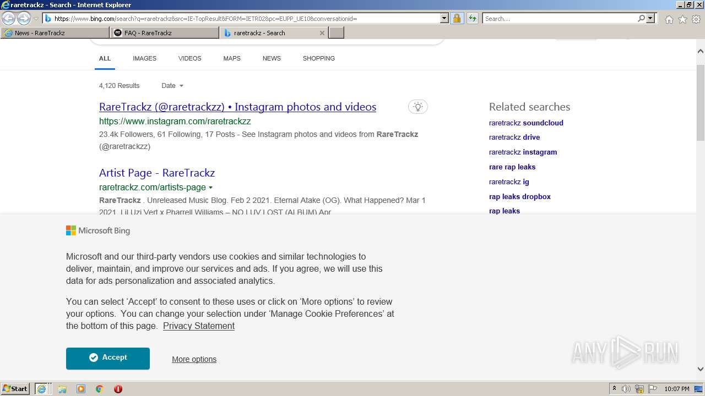
Task: Open the Windows Start button
Action: pos(16,389)
